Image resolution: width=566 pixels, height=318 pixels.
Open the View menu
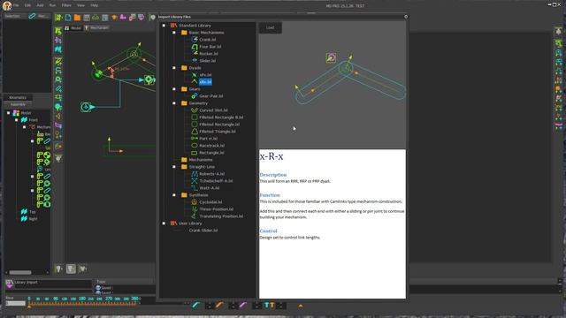(x=80, y=5)
